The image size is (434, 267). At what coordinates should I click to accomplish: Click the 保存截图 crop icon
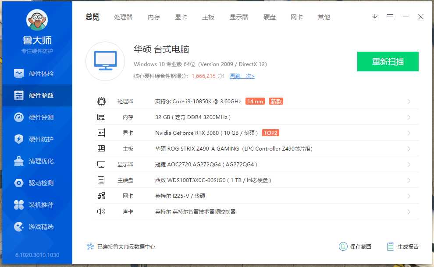(343, 246)
